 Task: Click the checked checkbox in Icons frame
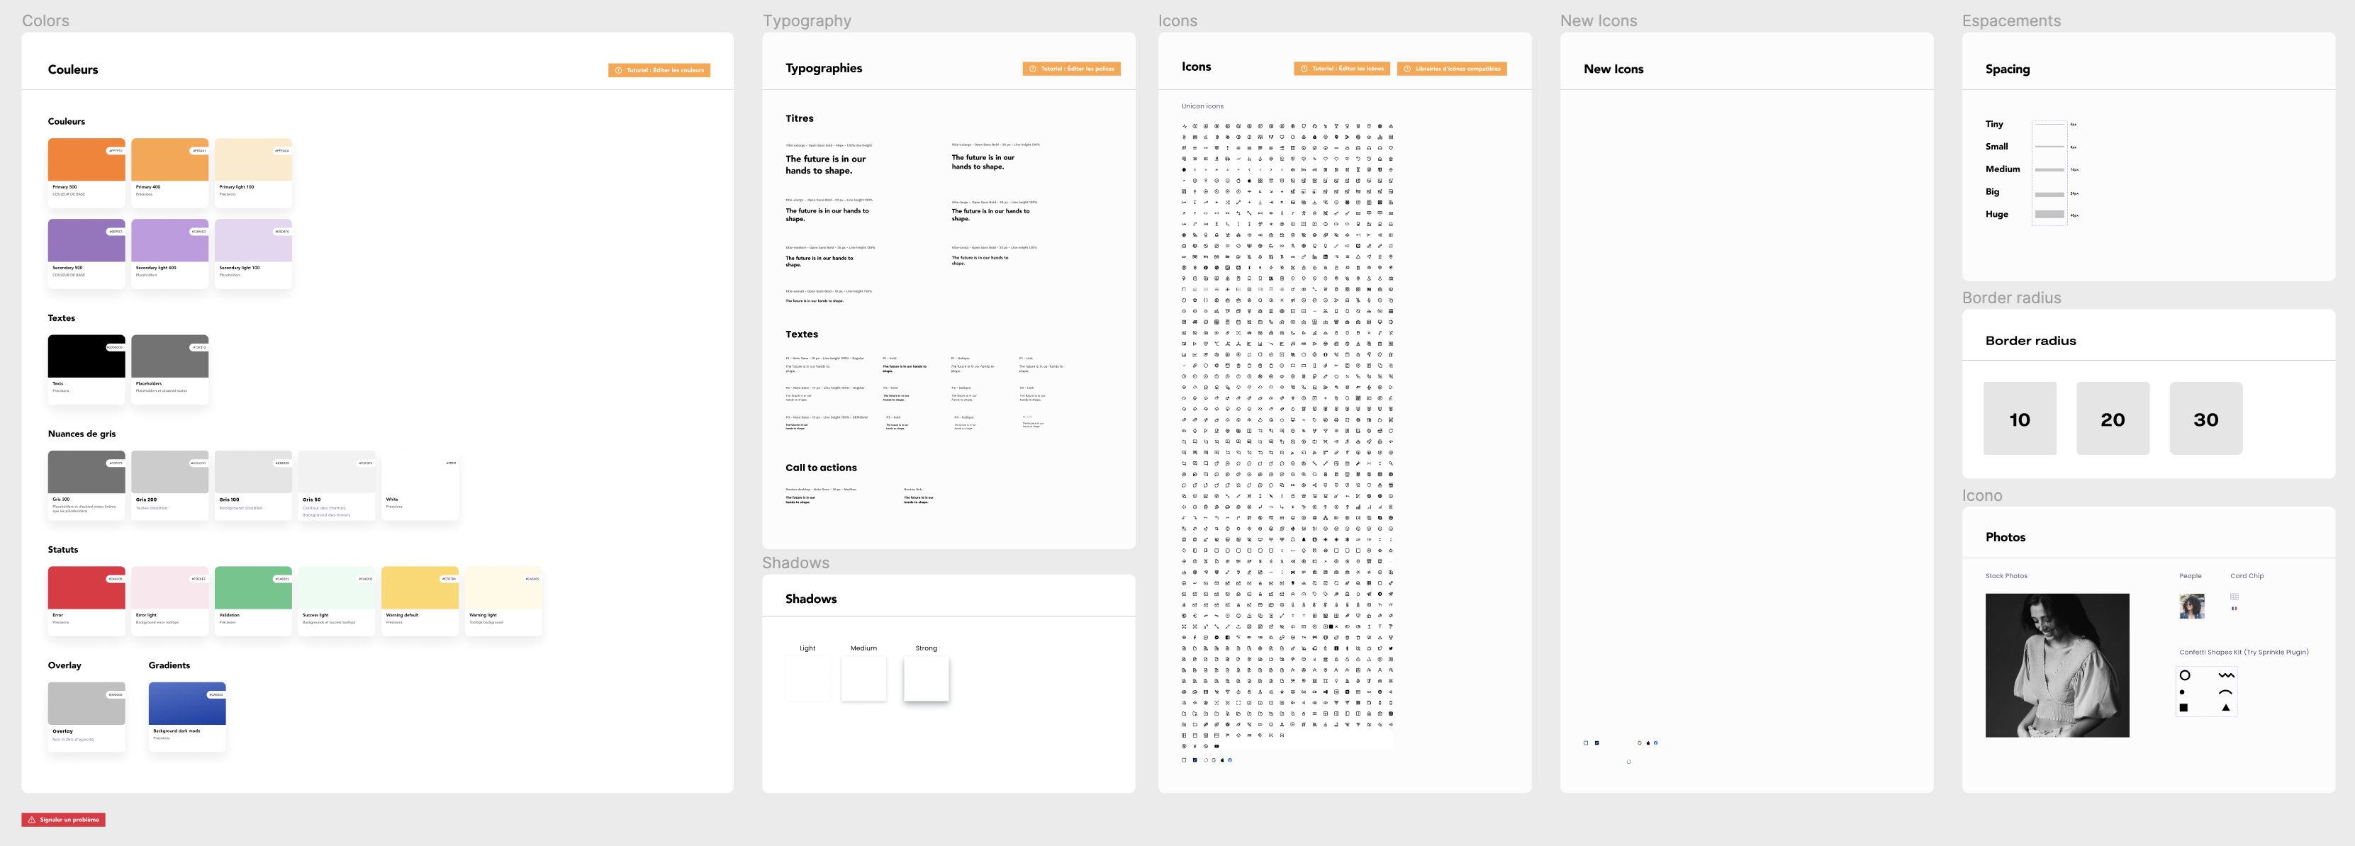1195,760
